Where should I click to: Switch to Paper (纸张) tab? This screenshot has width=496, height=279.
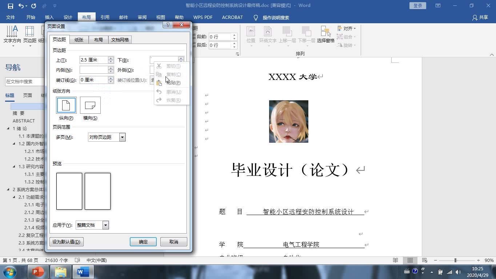(x=79, y=40)
